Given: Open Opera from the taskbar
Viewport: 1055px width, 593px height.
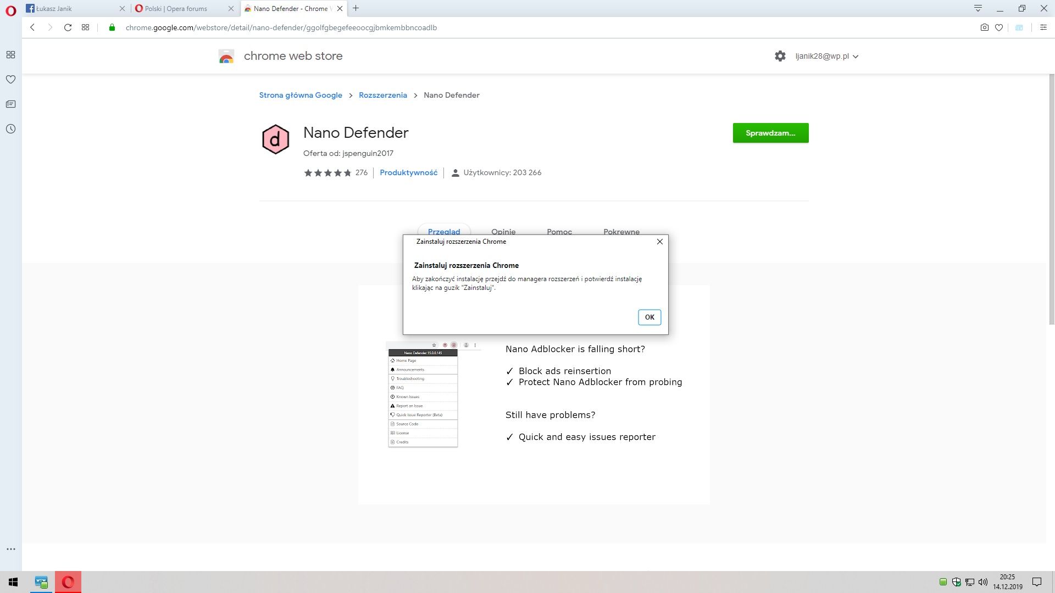Looking at the screenshot, I should click(x=68, y=582).
